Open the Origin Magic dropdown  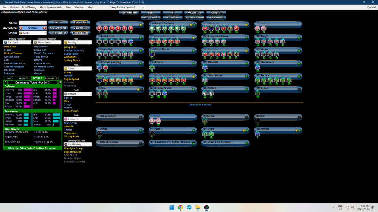33,33
